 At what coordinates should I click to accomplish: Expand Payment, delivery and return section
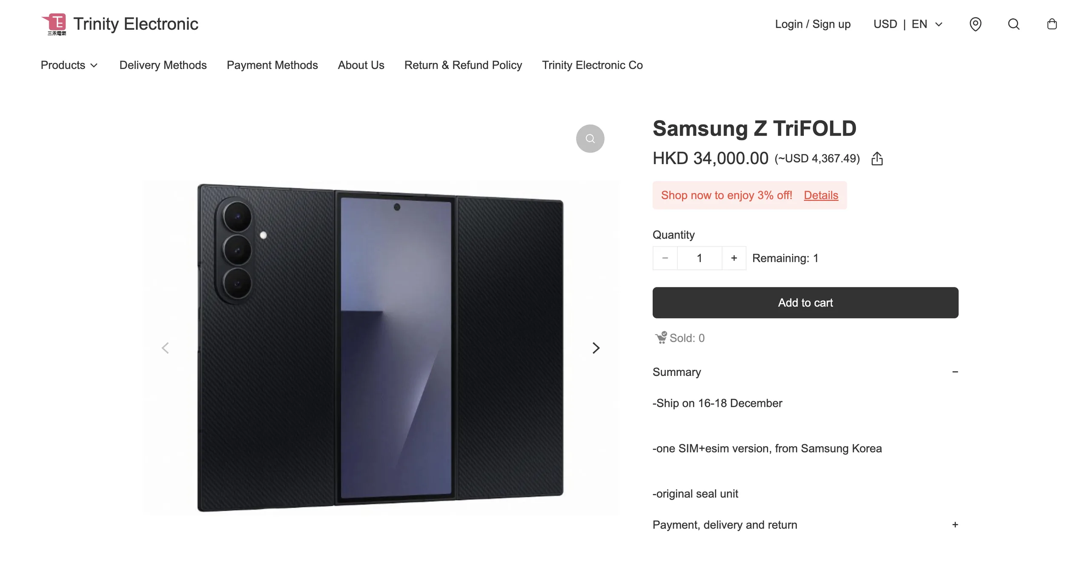(955, 525)
